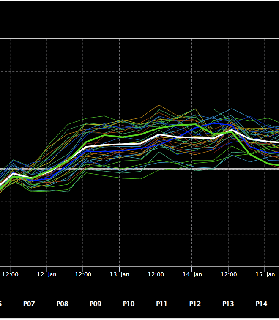Click the '14. Jan' axis label
The height and width of the screenshot is (320, 279).
(192, 274)
